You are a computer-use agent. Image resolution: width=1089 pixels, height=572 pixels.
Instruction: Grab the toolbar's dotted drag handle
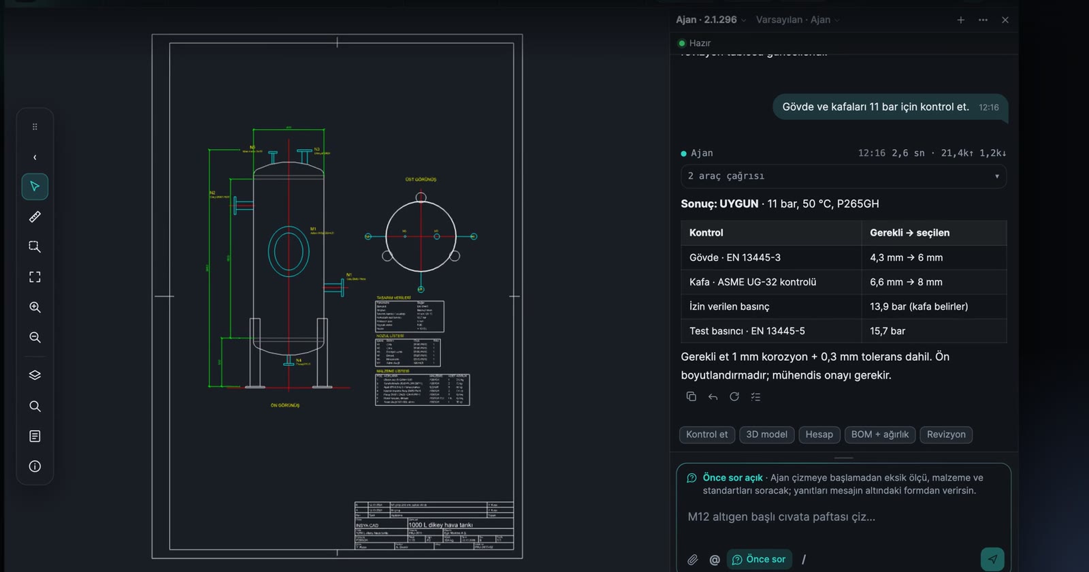pyautogui.click(x=35, y=127)
